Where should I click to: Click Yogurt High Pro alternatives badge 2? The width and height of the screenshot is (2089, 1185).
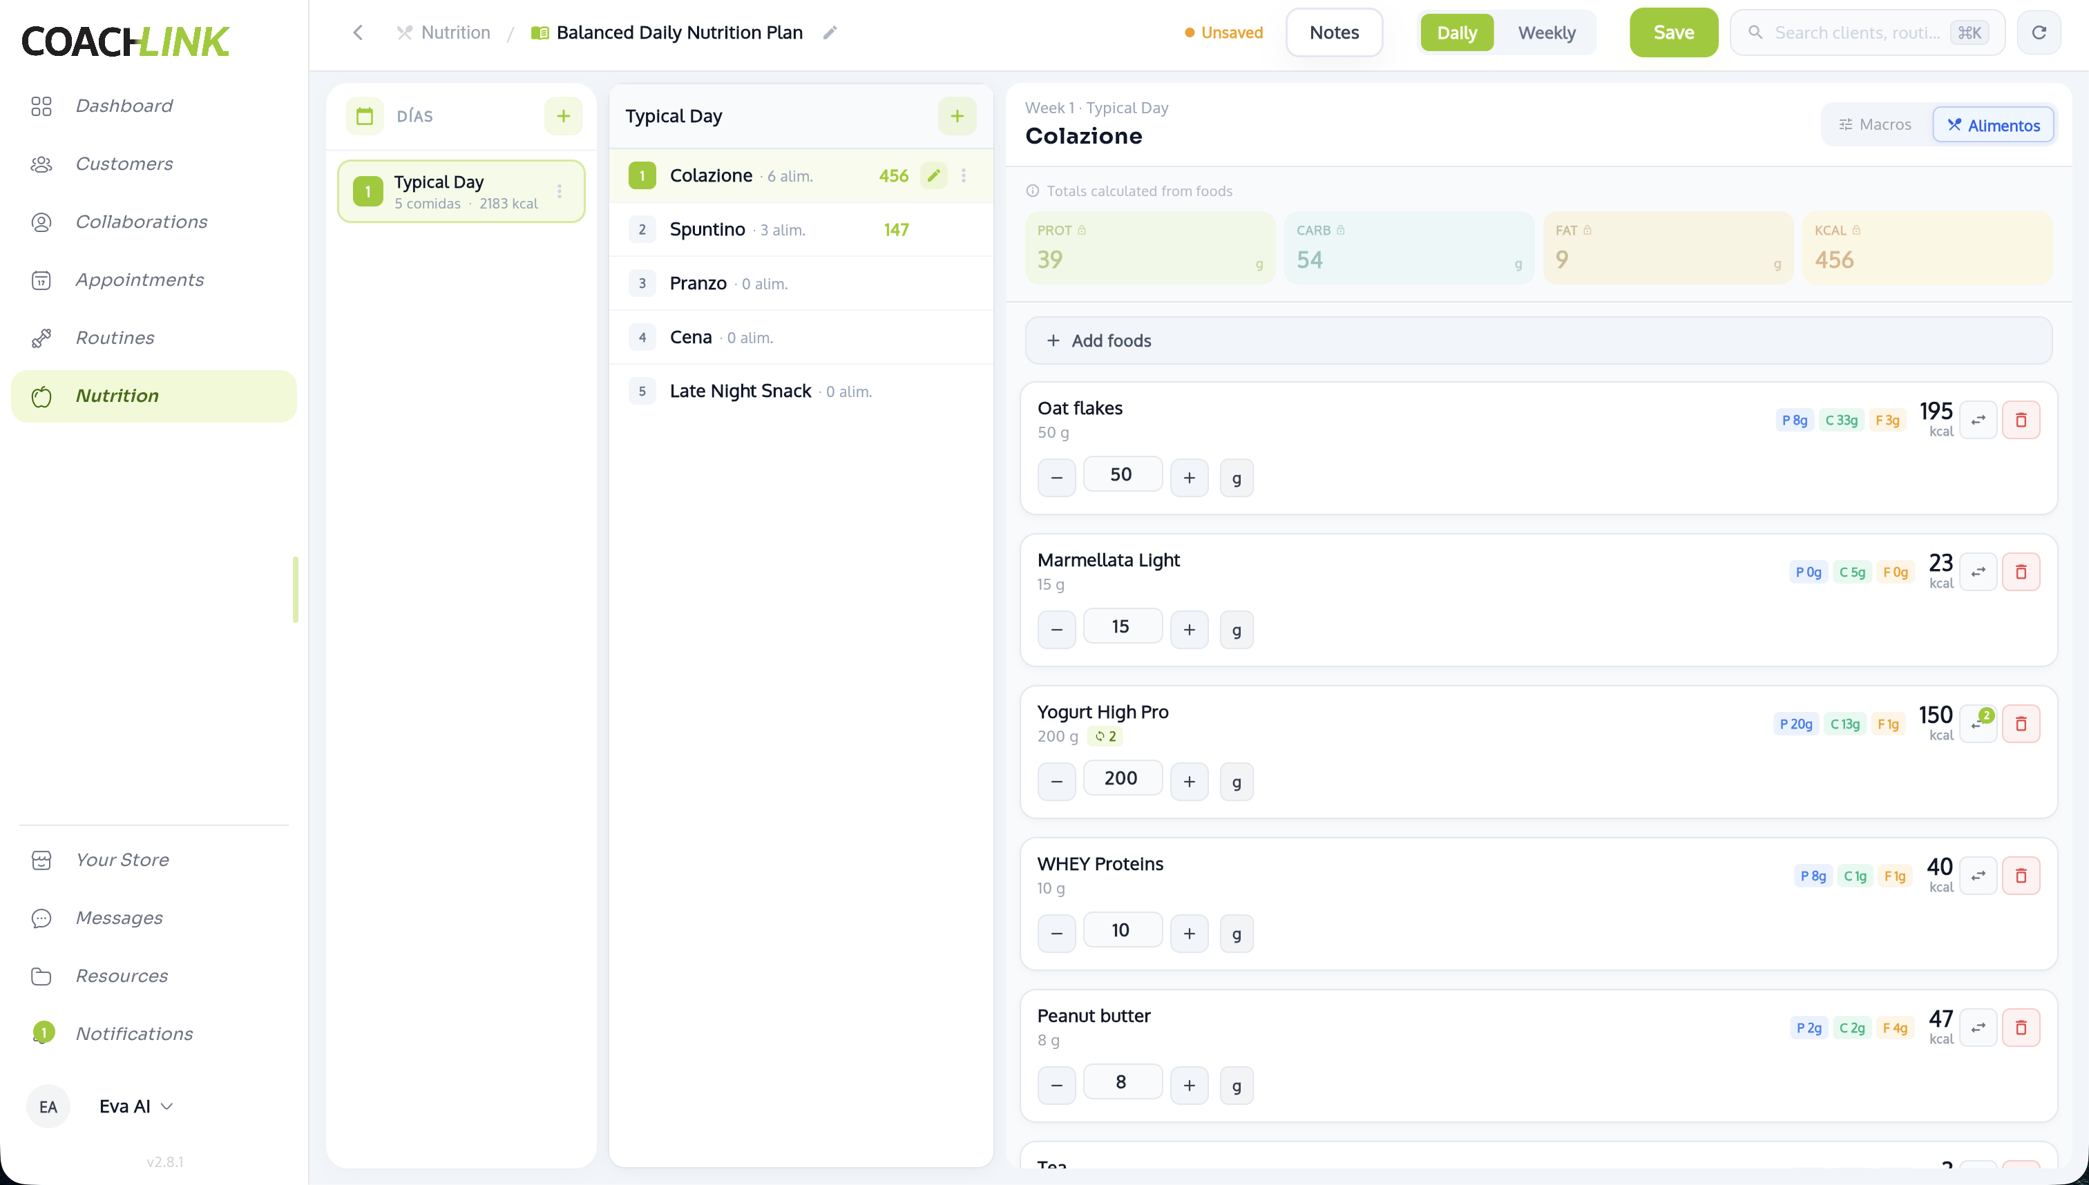(x=1105, y=735)
